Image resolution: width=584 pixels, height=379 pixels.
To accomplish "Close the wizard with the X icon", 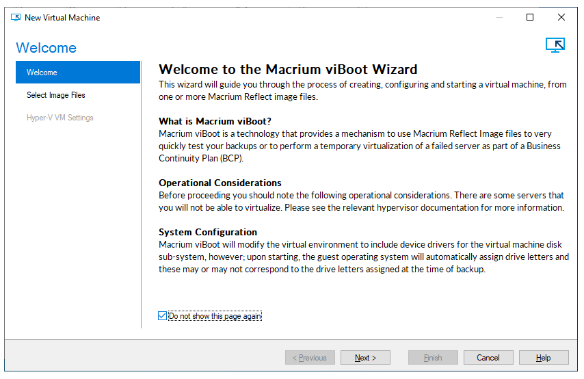I will [561, 17].
